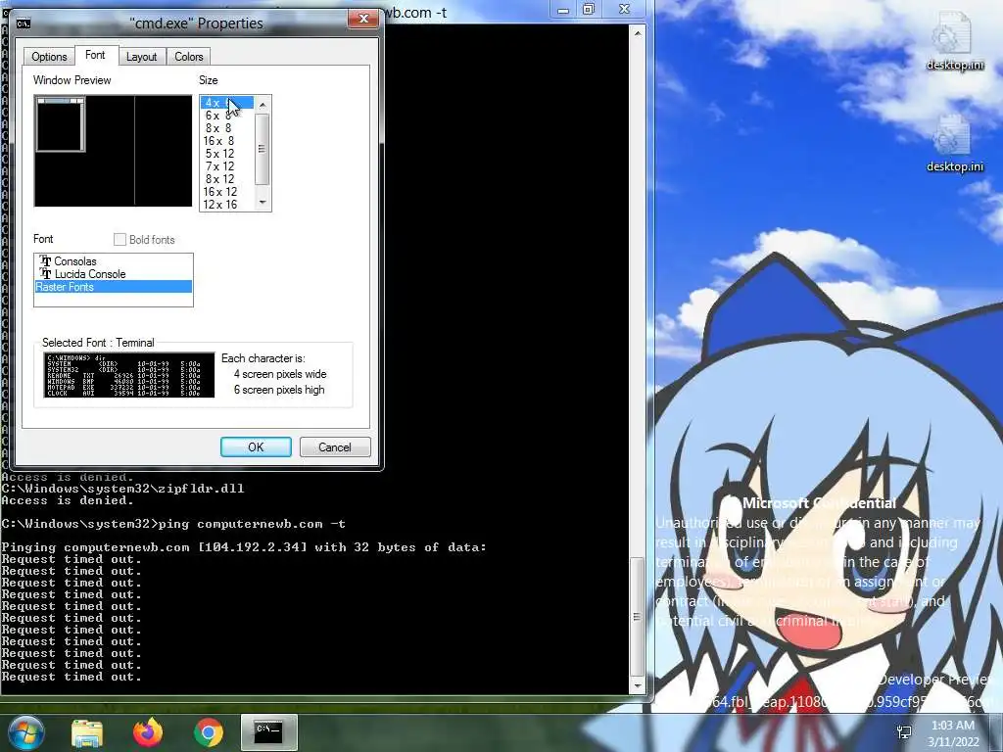
Task: Click size list scroll up arrow
Action: point(263,104)
